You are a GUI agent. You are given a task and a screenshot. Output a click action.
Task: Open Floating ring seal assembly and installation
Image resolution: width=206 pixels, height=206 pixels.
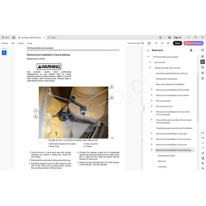(174, 128)
